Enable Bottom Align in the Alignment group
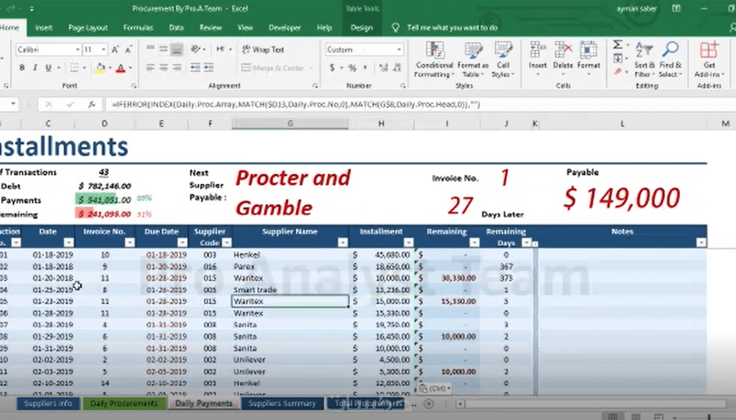This screenshot has width=736, height=420. point(177,49)
